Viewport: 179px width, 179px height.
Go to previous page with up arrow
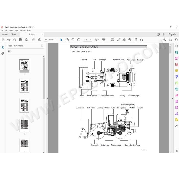pos(34,40)
